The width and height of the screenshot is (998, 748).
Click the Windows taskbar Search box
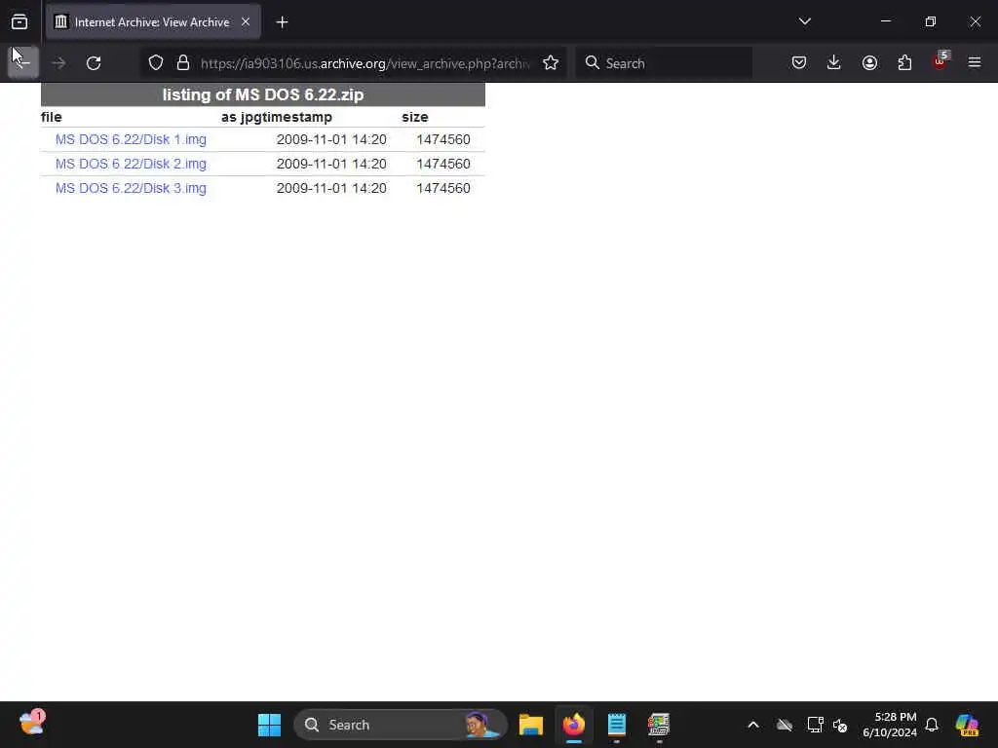click(401, 725)
